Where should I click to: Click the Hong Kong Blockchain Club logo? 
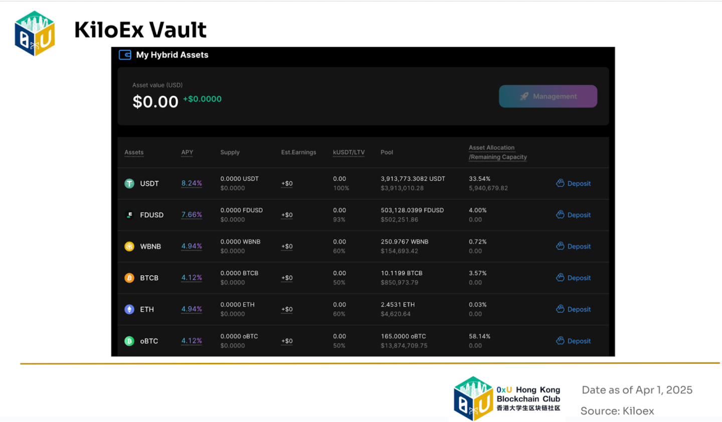pyautogui.click(x=507, y=398)
